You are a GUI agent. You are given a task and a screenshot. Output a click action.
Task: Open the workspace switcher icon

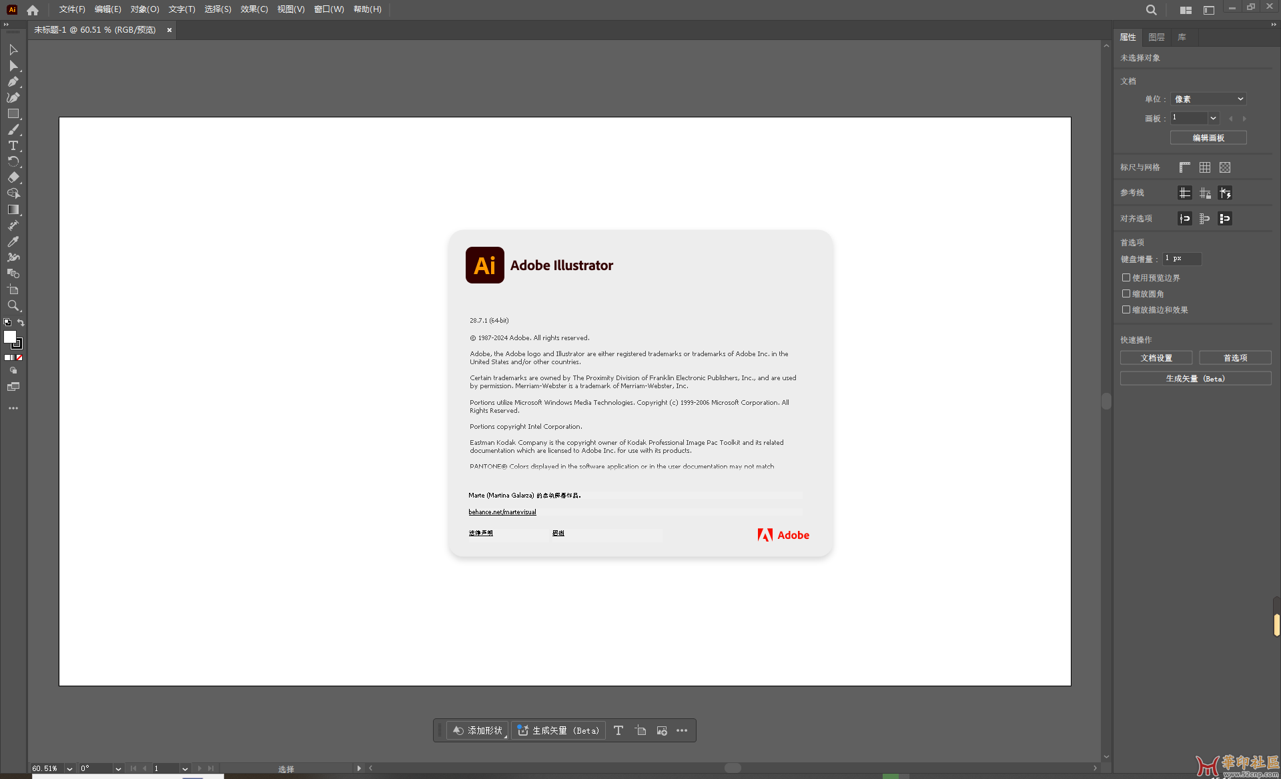pos(1208,10)
